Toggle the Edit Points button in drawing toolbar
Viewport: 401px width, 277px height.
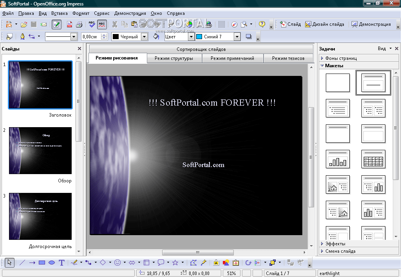(x=193, y=263)
